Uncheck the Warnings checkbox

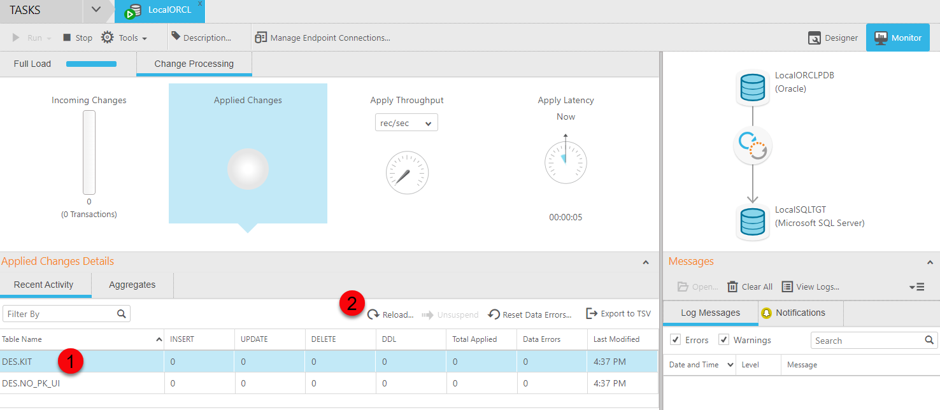click(x=723, y=340)
